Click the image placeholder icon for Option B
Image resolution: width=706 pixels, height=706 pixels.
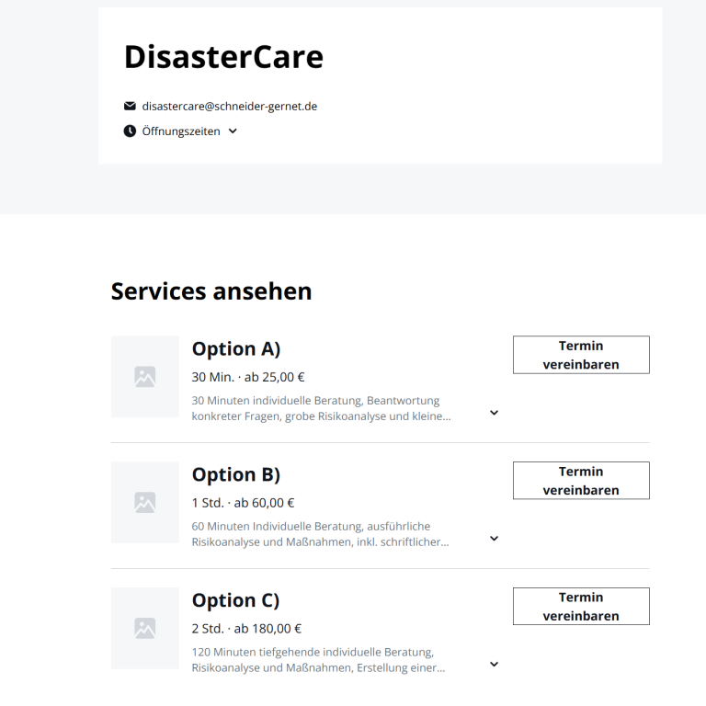(145, 503)
